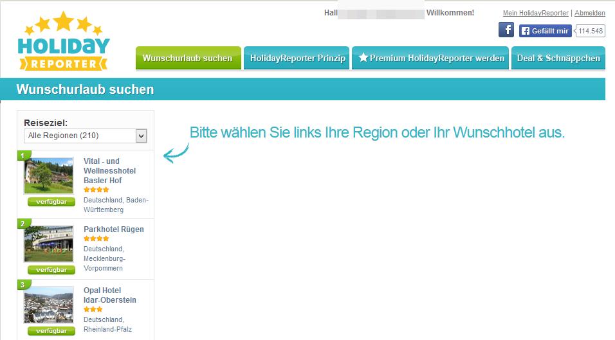Image resolution: width=615 pixels, height=340 pixels.
Task: Click the Reiseziel: label
Action: [x=46, y=123]
